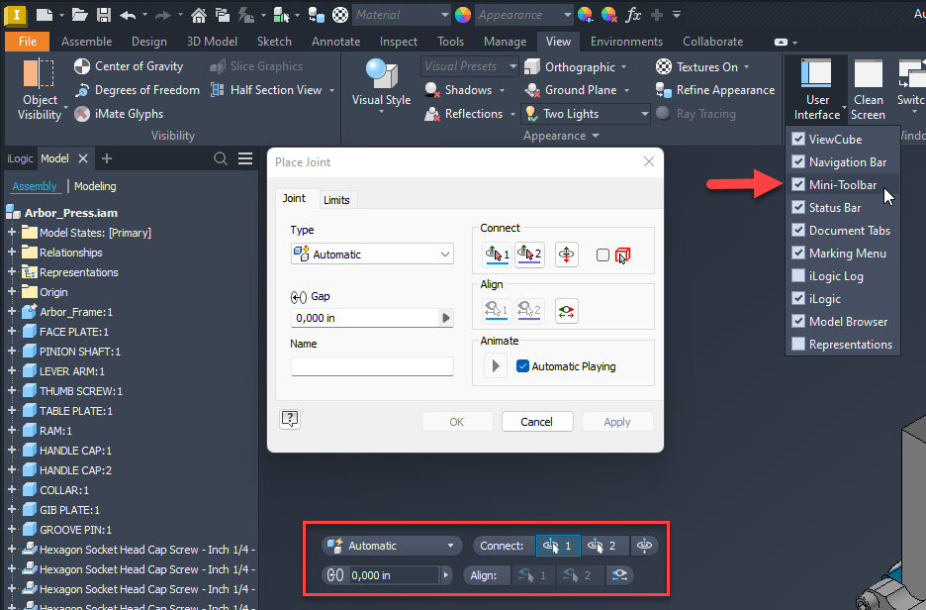Screen dimensions: 926x610
Task: Open Appearance dropdown in top toolbar
Action: pos(524,15)
